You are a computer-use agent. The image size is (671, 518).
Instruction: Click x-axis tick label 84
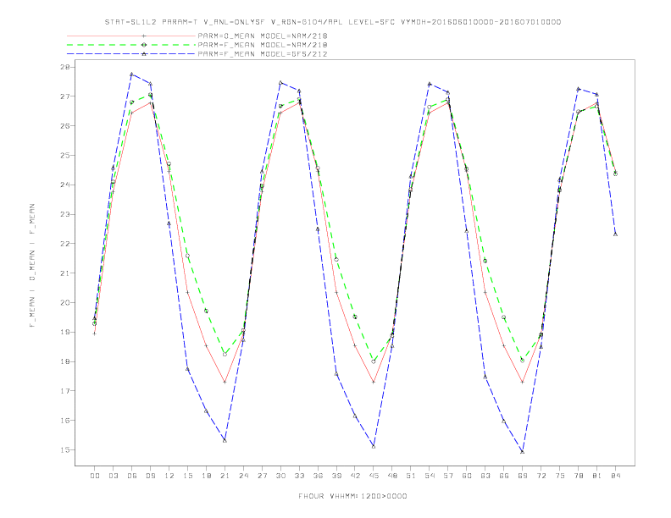(x=616, y=476)
